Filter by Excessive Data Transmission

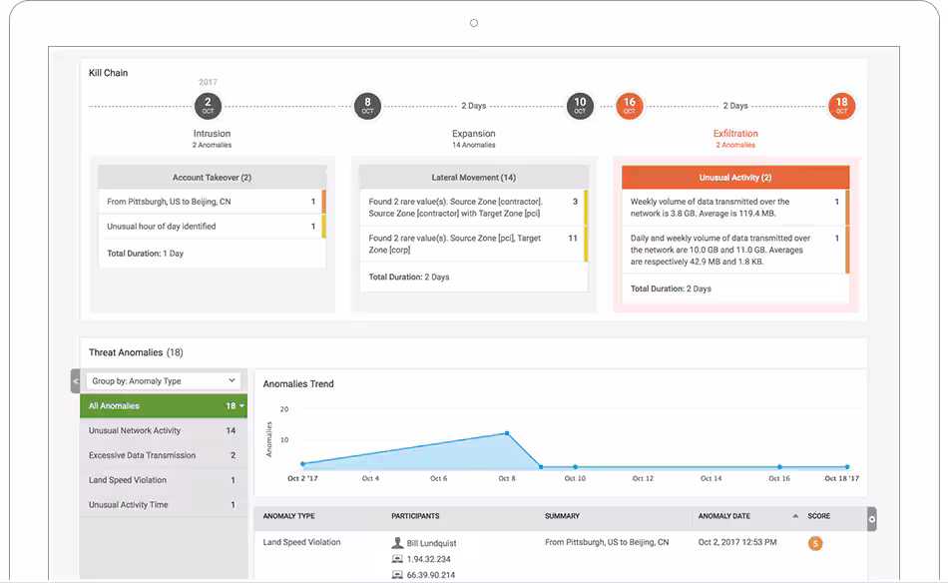point(142,455)
